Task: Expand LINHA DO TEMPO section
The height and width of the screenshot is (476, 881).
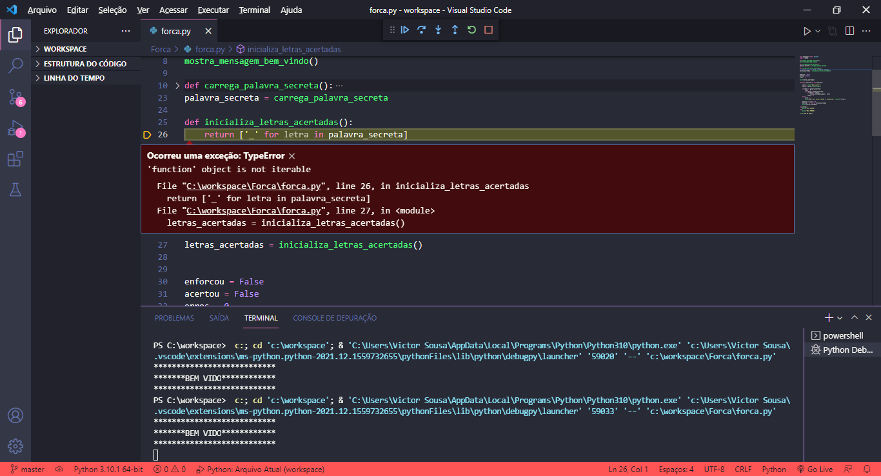Action: [x=86, y=78]
